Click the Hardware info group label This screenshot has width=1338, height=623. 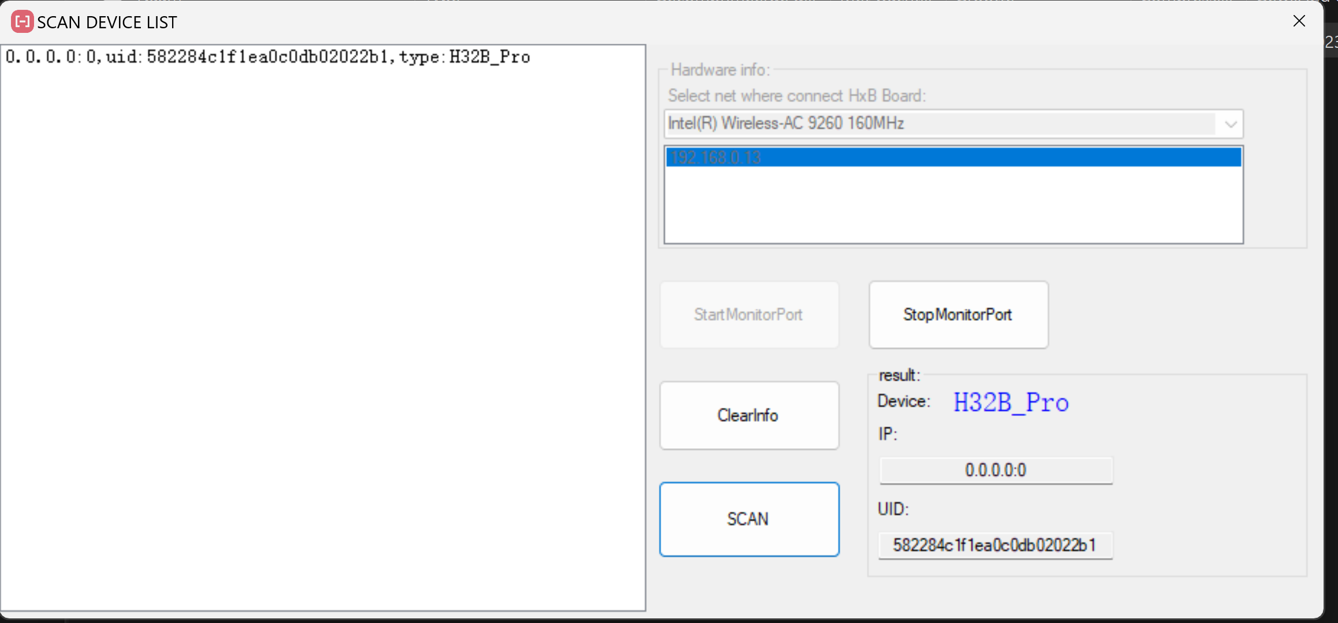[x=720, y=70]
